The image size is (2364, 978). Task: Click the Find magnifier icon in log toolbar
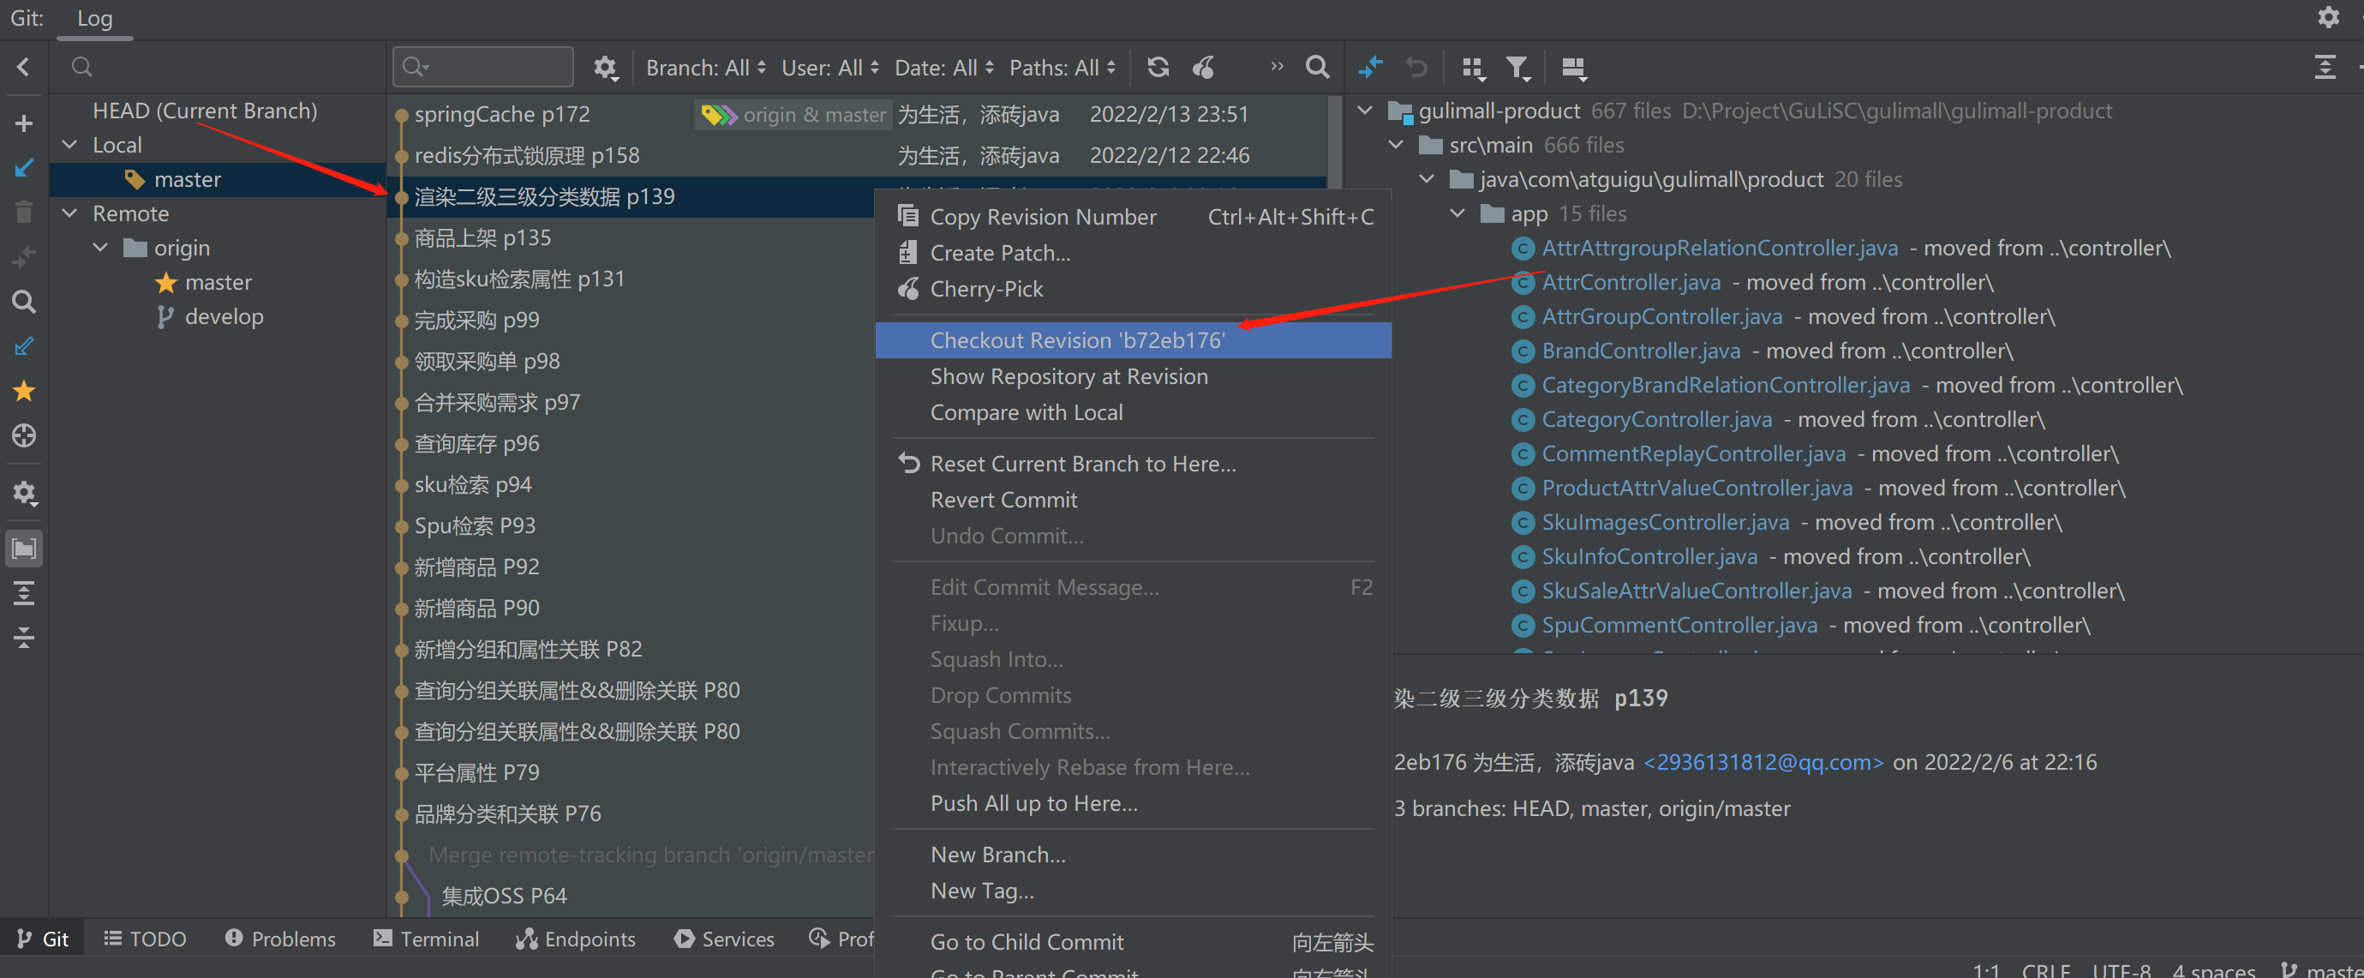point(1317,67)
